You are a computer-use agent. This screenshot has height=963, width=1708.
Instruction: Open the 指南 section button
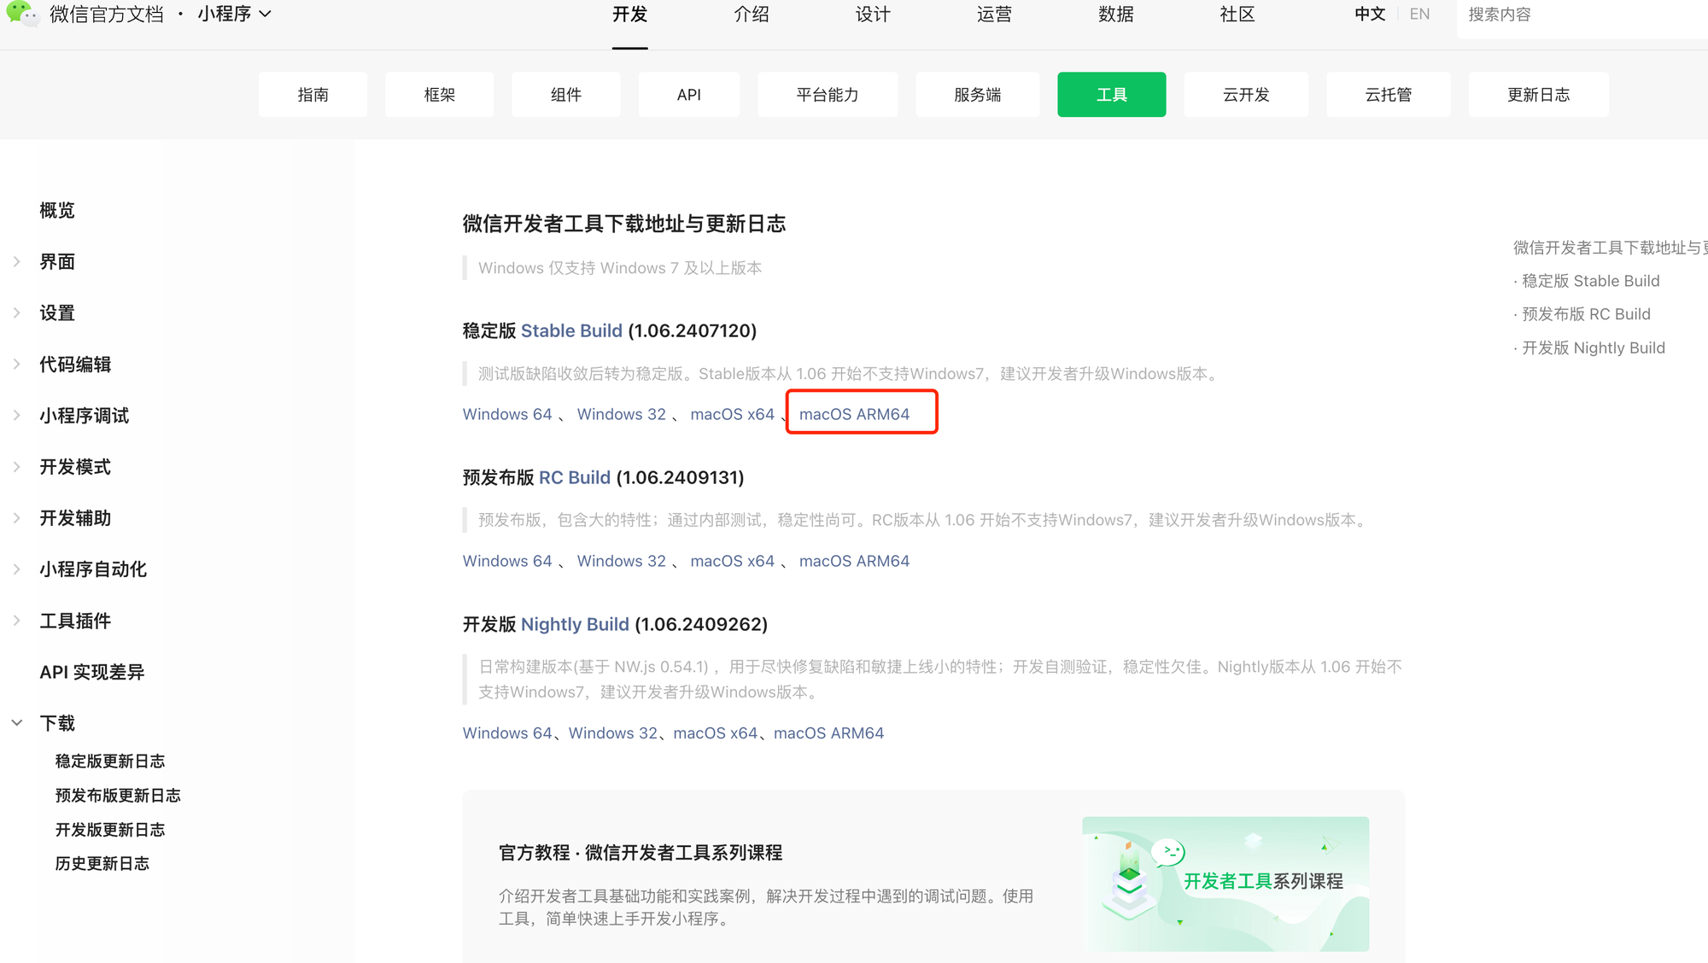313,95
